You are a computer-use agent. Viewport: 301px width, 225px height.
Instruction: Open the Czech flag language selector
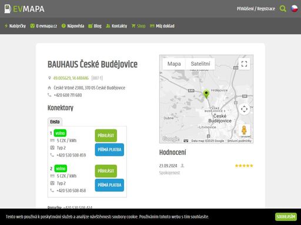(295, 9)
